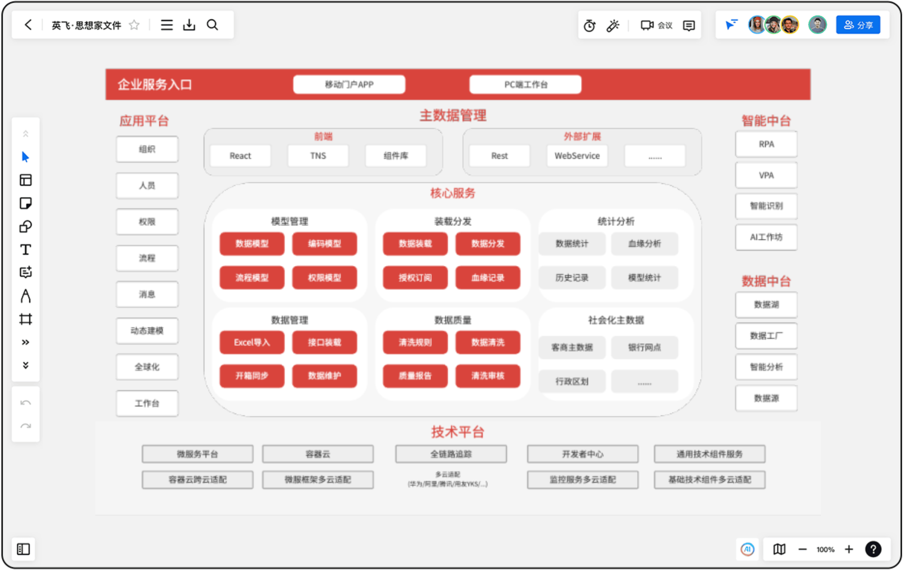
Task: Select the red 数据模型 block
Action: pos(252,244)
